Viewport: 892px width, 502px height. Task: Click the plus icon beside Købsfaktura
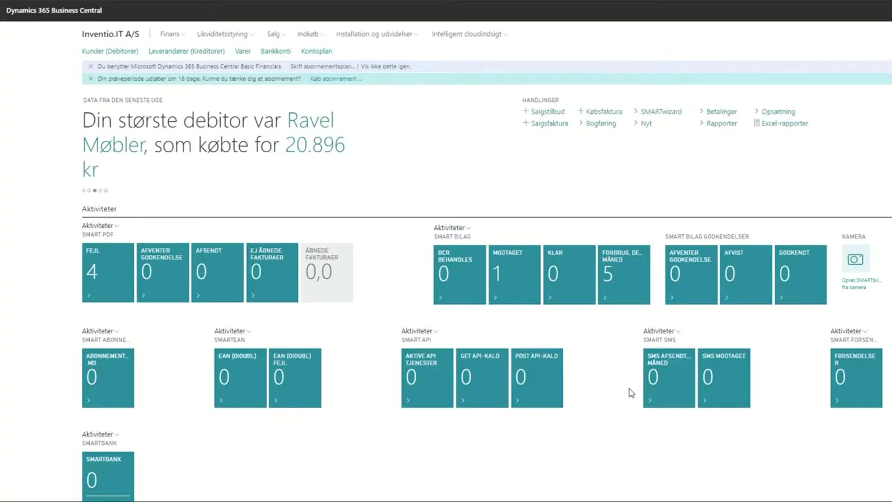(x=580, y=111)
